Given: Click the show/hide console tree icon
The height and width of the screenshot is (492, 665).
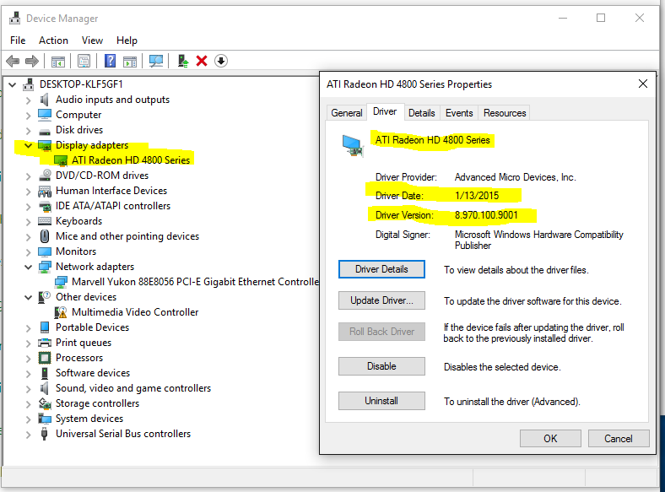Looking at the screenshot, I should (x=58, y=61).
